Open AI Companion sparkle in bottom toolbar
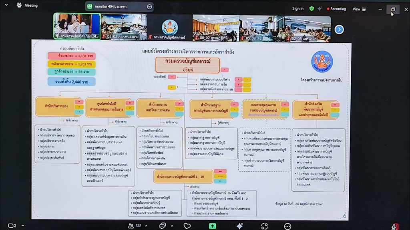The image size is (410, 230). 239,226
